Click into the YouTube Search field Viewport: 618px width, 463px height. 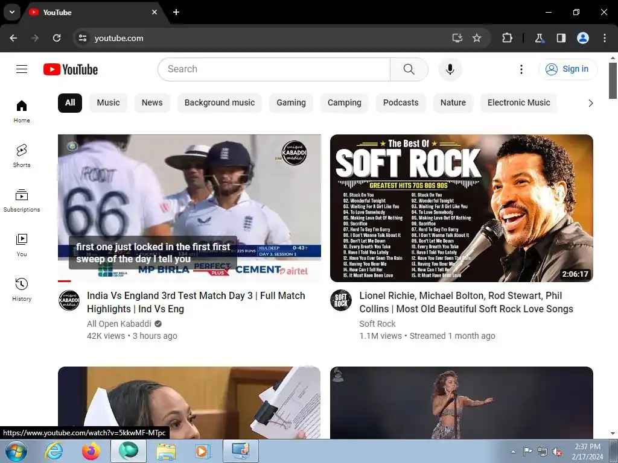[275, 69]
